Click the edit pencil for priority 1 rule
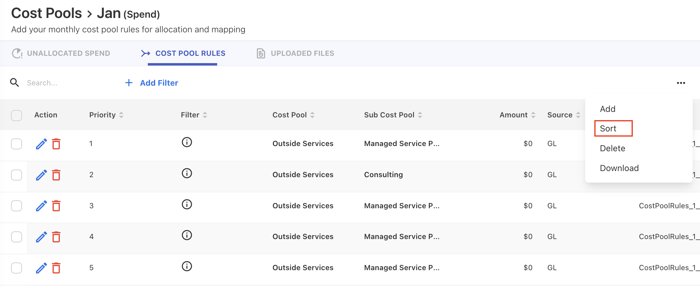This screenshot has width=700, height=286. click(x=41, y=144)
